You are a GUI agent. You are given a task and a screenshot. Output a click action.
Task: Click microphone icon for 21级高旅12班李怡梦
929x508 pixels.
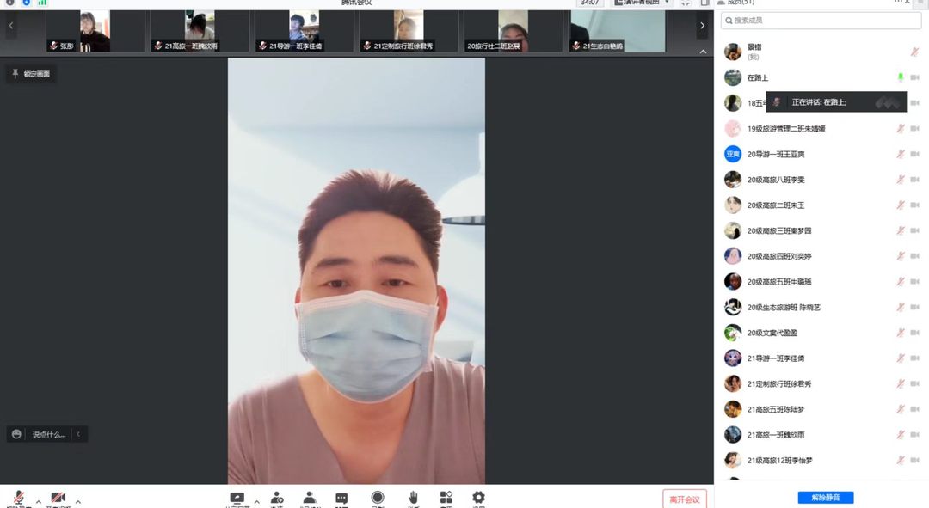(901, 460)
